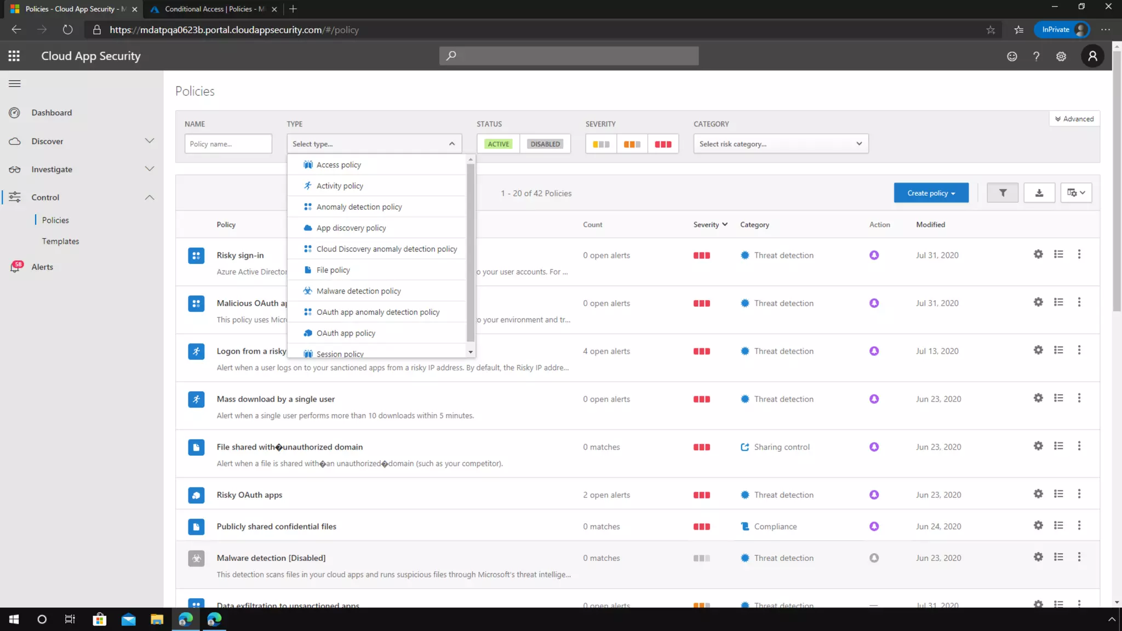Open Templates in the sidebar
This screenshot has height=631, width=1122.
(60, 241)
